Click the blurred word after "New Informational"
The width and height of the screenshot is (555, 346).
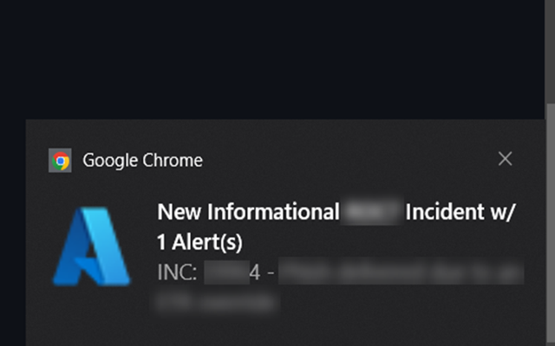372,212
